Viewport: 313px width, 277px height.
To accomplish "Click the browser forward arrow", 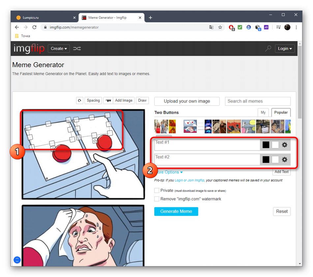I will pos(26,27).
